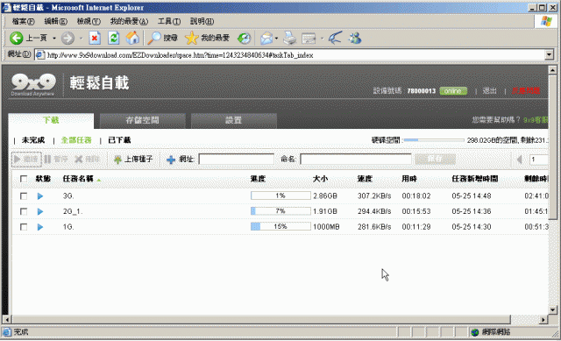The width and height of the screenshot is (561, 341).
Task: Show 全部任務 all tasks filter
Action: click(x=76, y=140)
